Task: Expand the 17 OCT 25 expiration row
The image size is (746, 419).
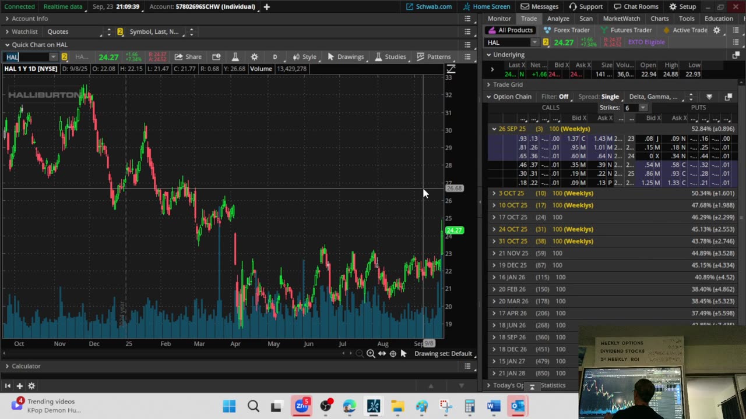Action: click(x=494, y=217)
